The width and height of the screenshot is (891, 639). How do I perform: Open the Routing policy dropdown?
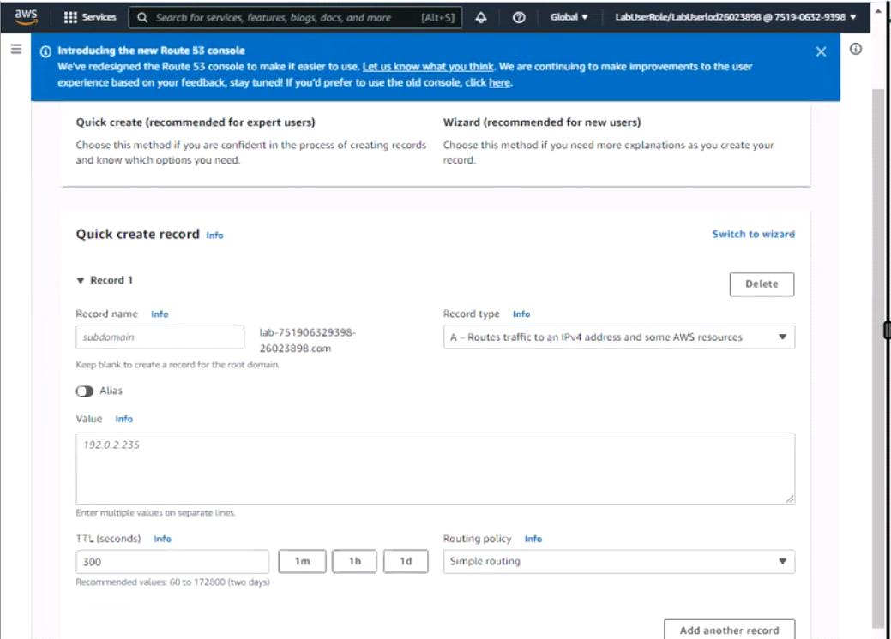pos(618,562)
